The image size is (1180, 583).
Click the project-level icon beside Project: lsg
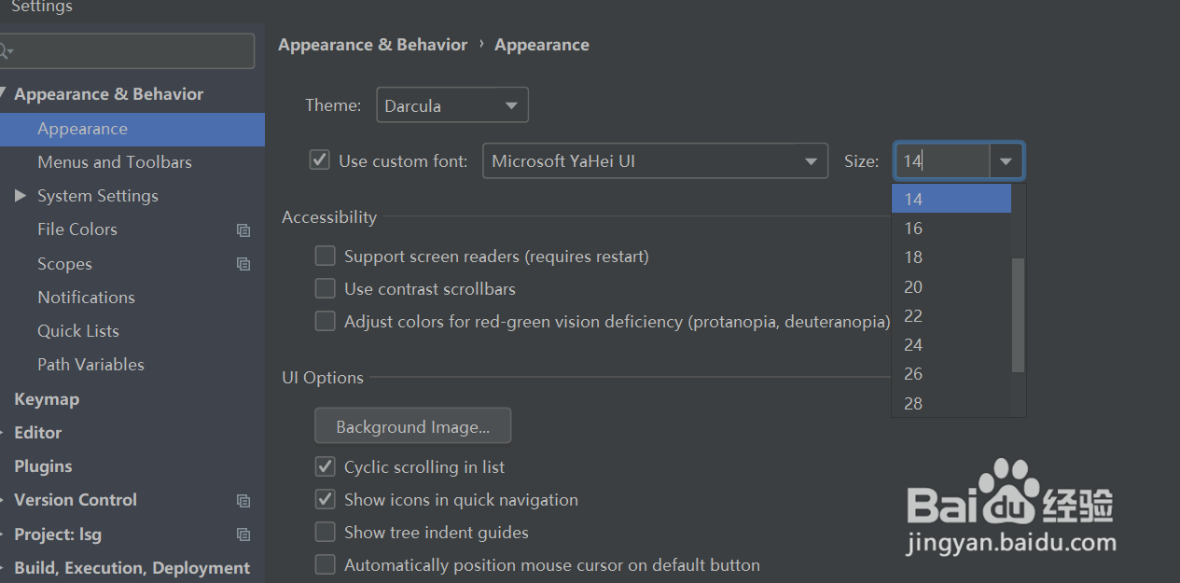pyautogui.click(x=243, y=534)
